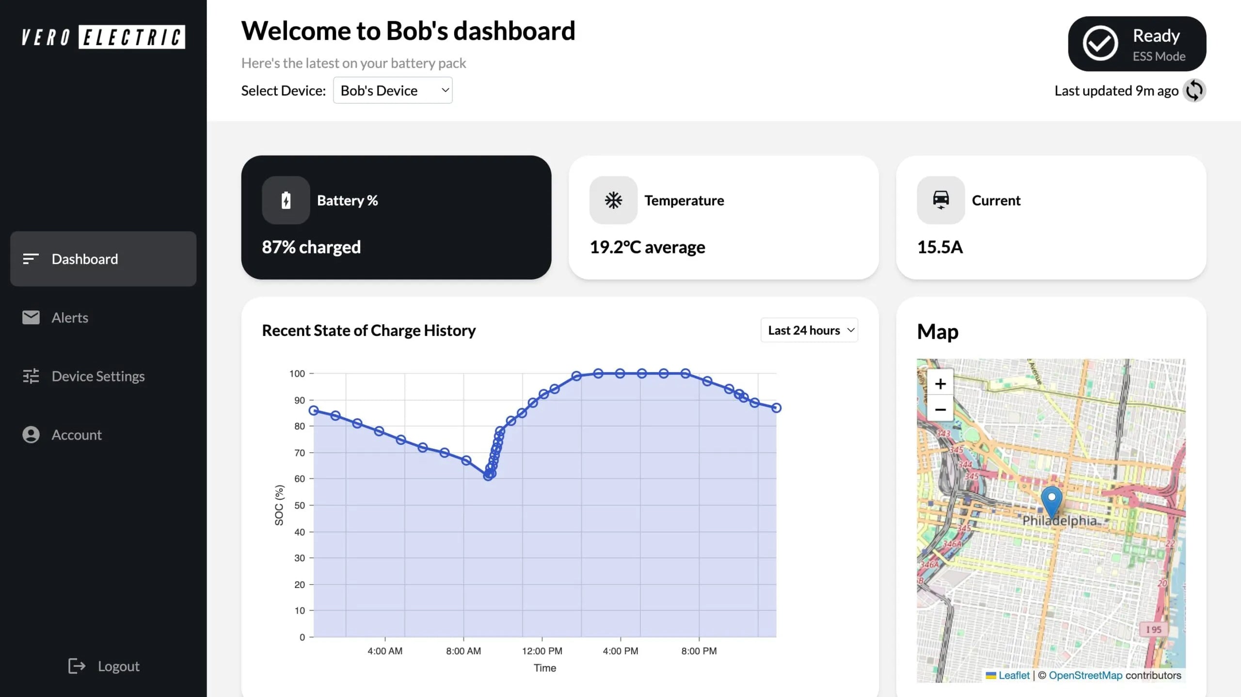
Task: Click the Account profile icon
Action: click(30, 435)
